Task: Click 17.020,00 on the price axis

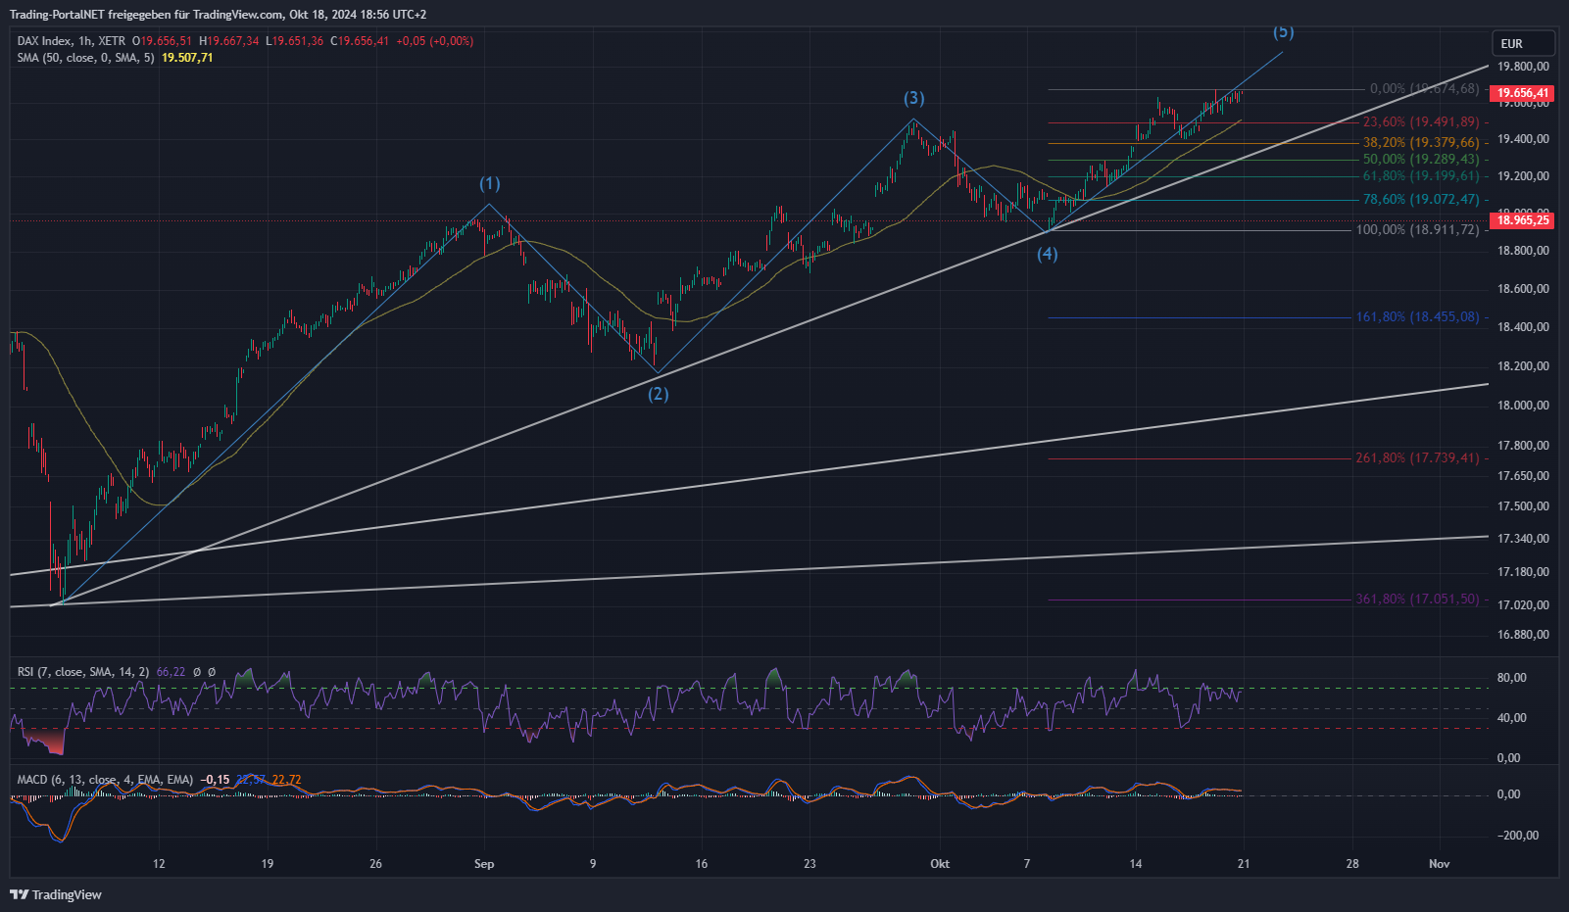Action: 1524,605
